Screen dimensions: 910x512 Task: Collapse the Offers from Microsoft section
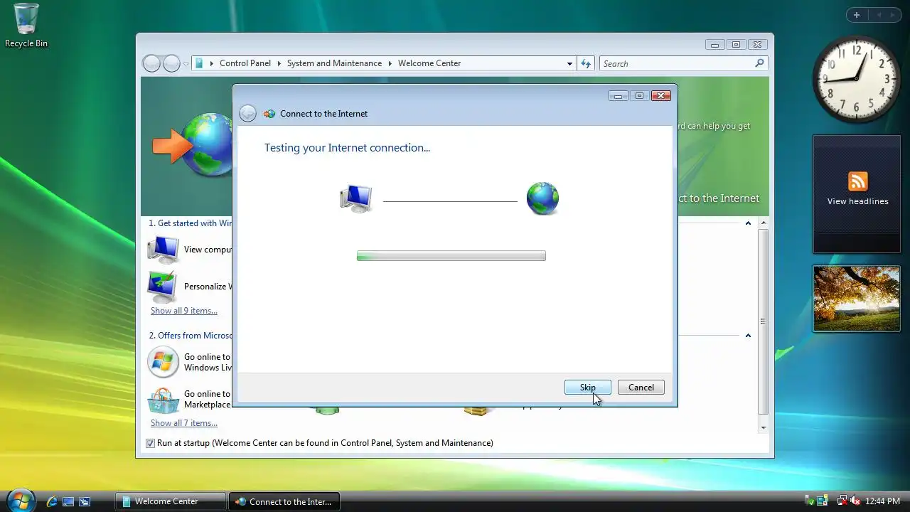748,336
